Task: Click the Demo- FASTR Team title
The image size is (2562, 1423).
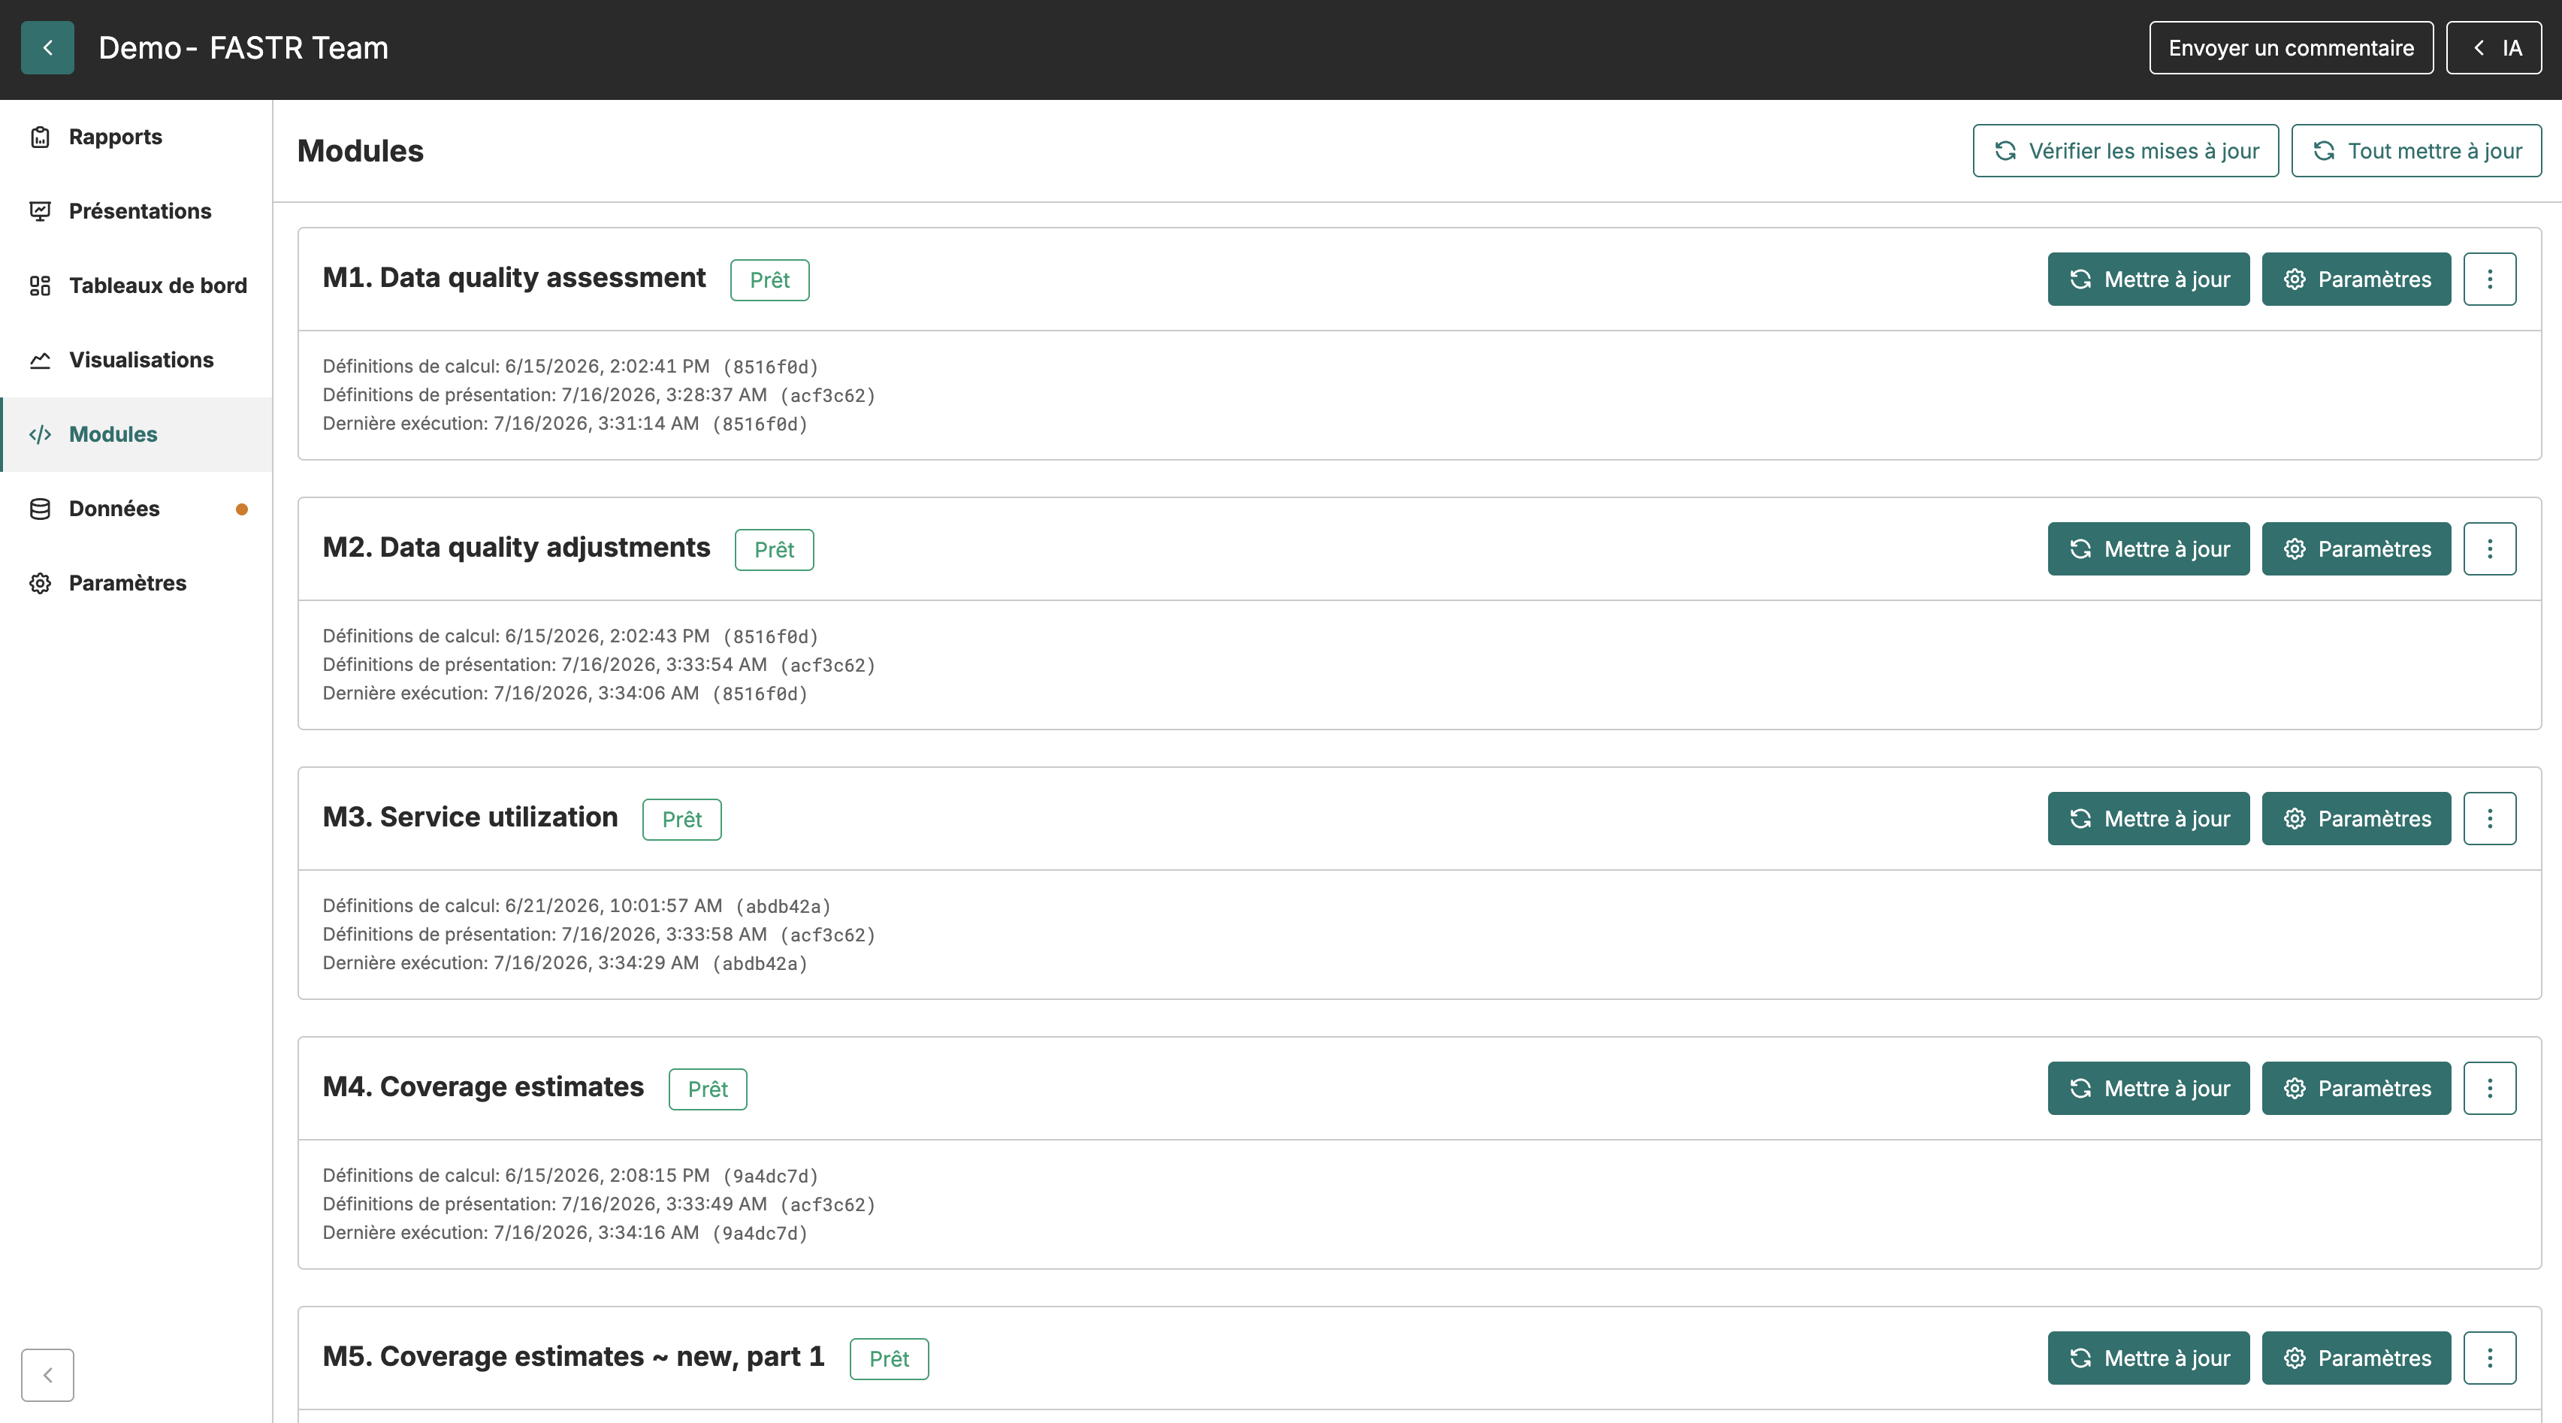Action: 243,48
